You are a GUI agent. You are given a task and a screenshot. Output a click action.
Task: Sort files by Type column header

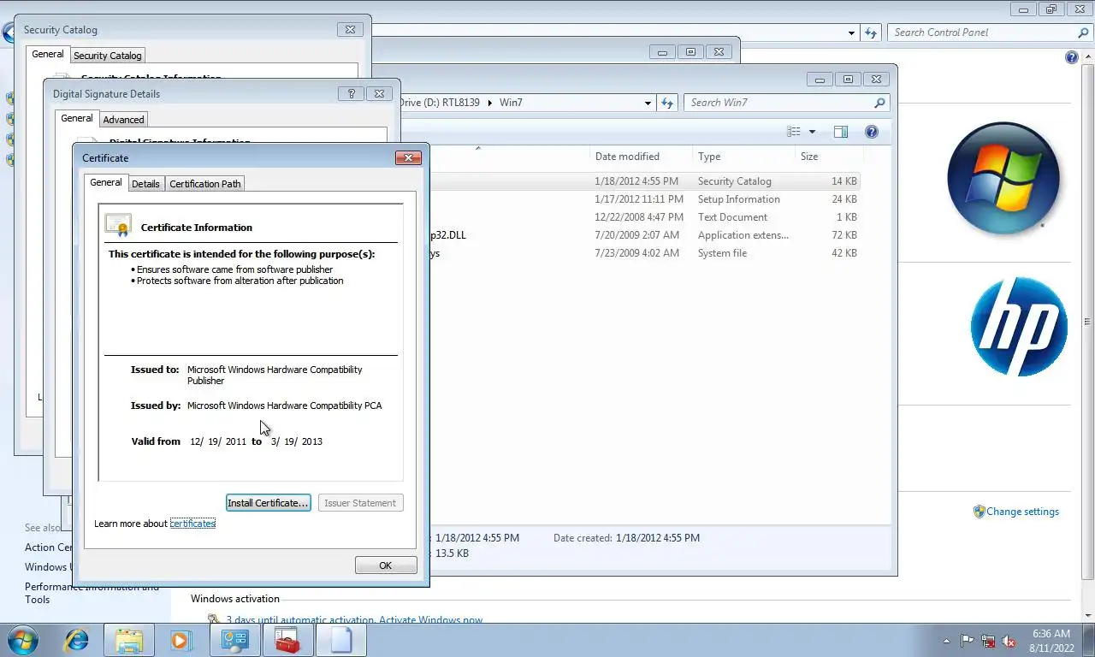(x=743, y=157)
